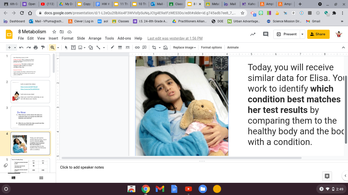Screen dimensions: 348x195
Task: Star the 8 Metabolism presentation
Action: pyautogui.click(x=54, y=32)
